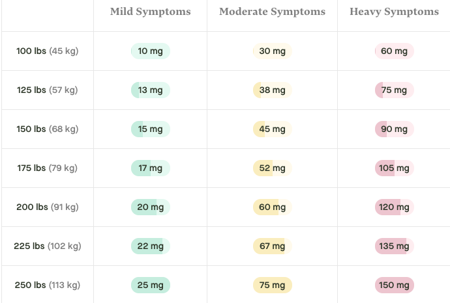This screenshot has width=450, height=303.
Task: Select the pink 105 mg dose pill
Action: (395, 168)
